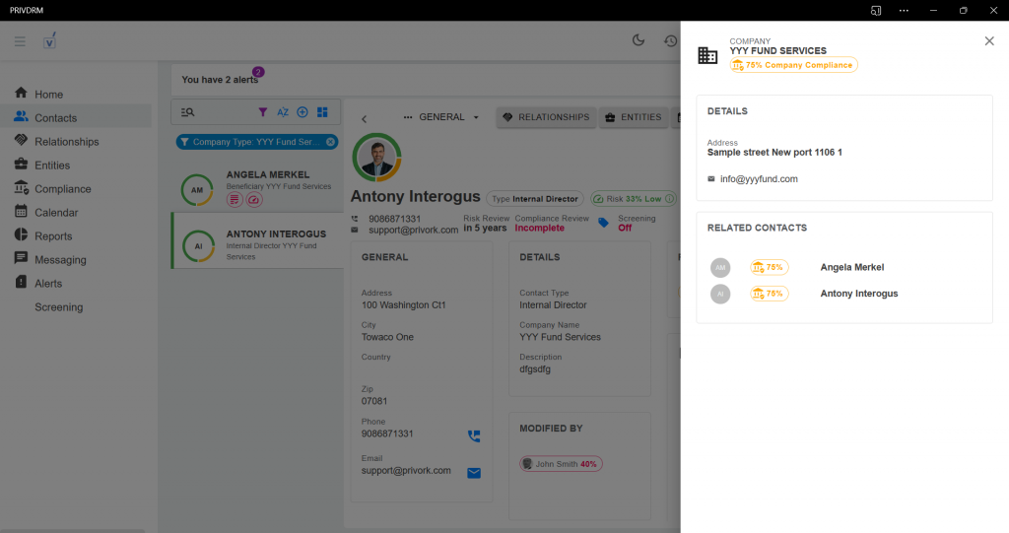
Task: Toggle dark mode with the moon icon
Action: coord(639,40)
